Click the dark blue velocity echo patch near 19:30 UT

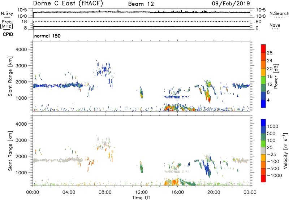click(207, 169)
